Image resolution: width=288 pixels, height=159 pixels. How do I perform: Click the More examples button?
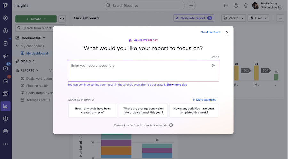tap(204, 100)
